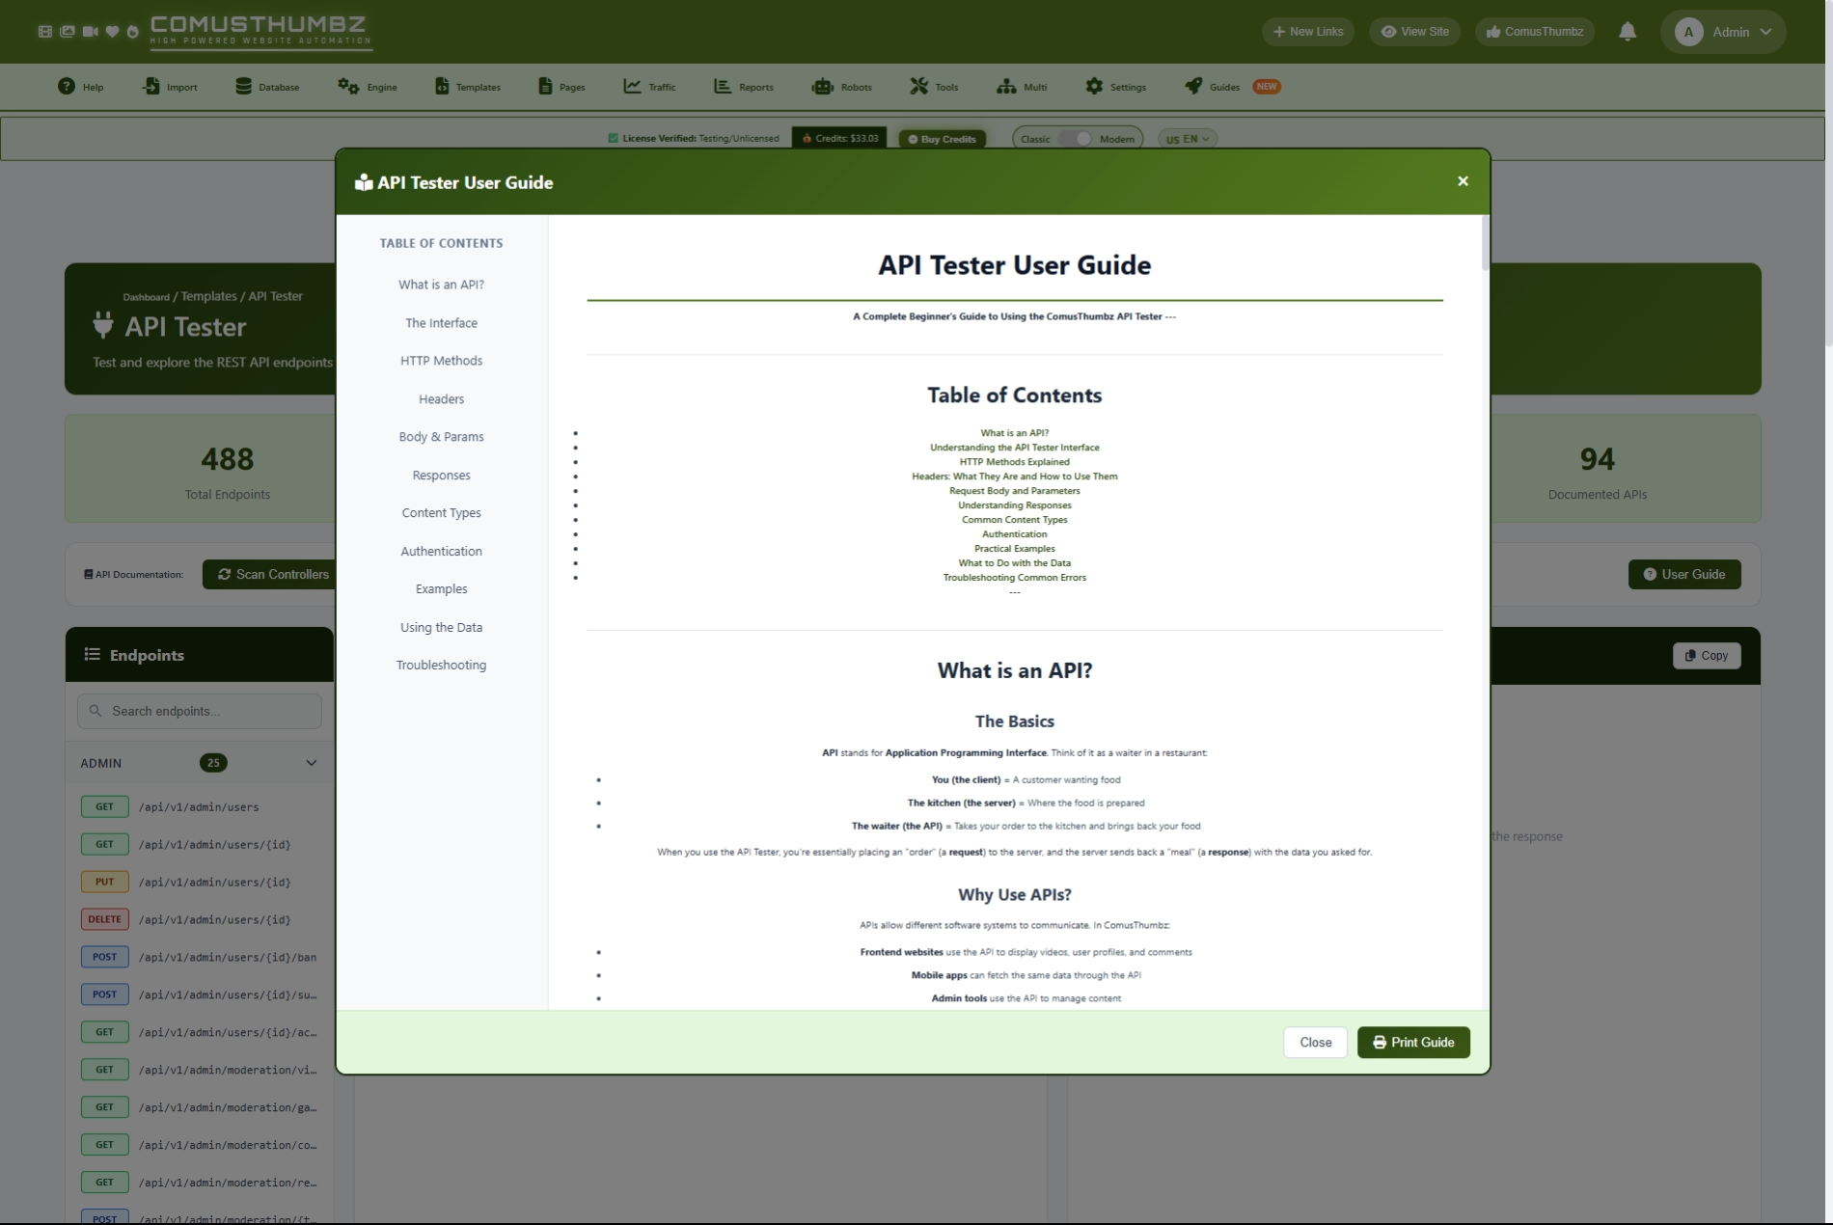
Task: Collapse the ADMIN endpoints group
Action: coord(311,763)
